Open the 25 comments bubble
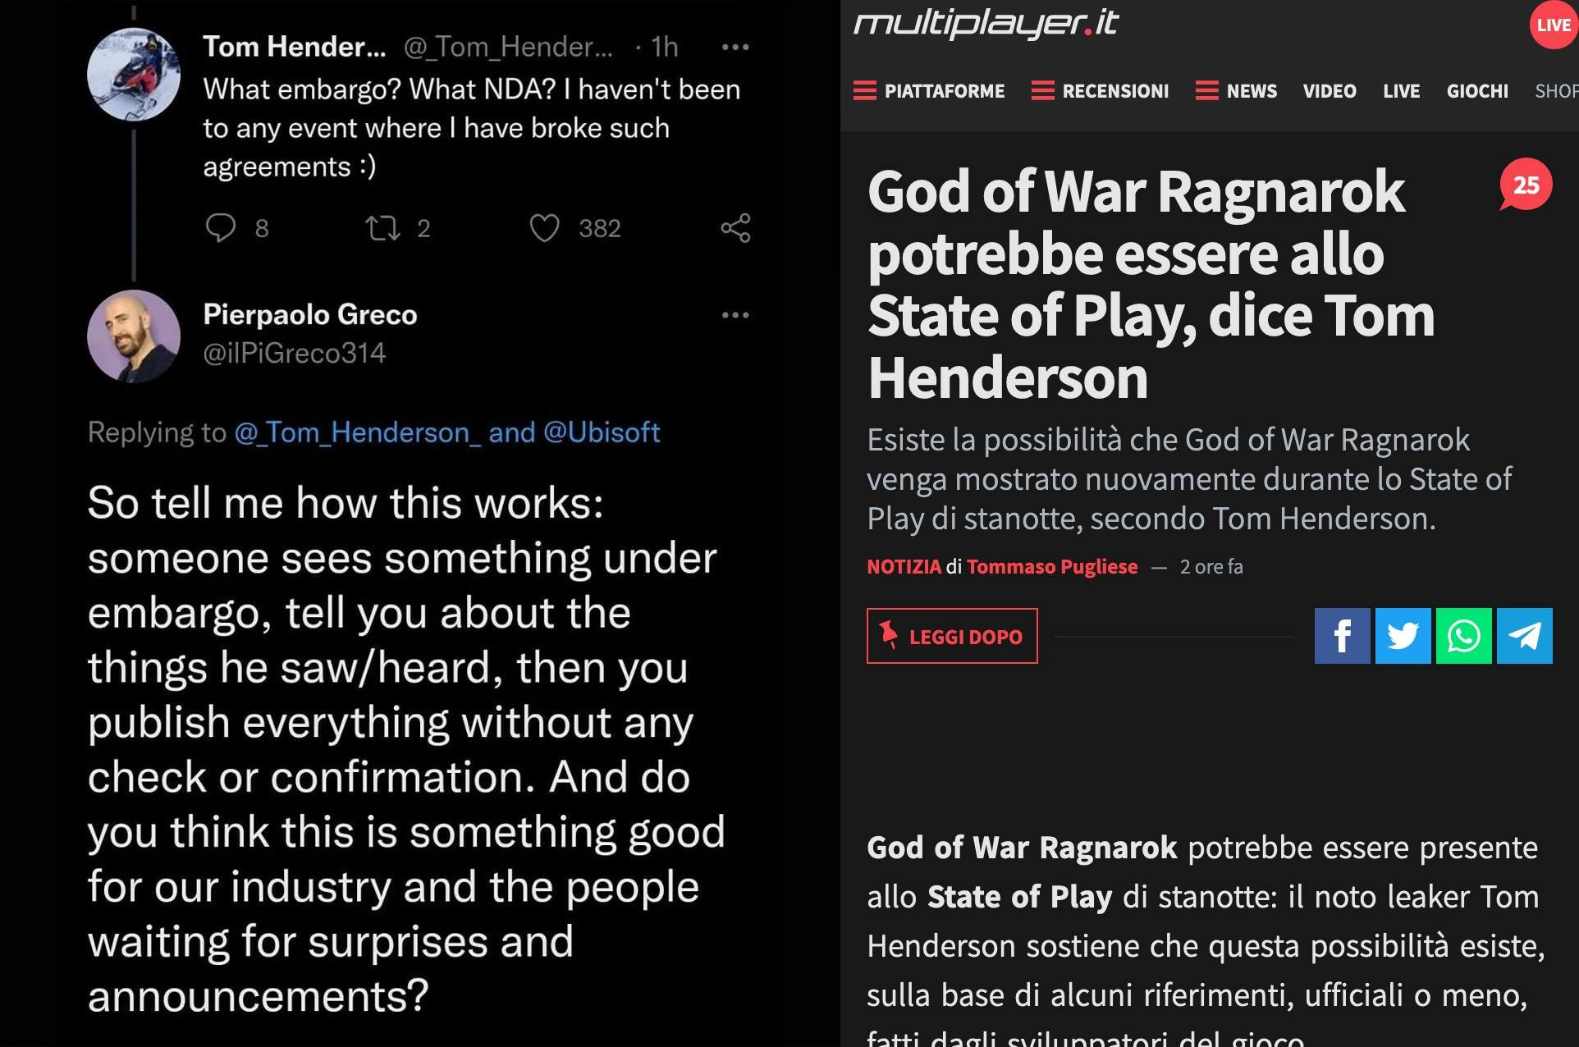Image resolution: width=1579 pixels, height=1047 pixels. pyautogui.click(x=1526, y=185)
